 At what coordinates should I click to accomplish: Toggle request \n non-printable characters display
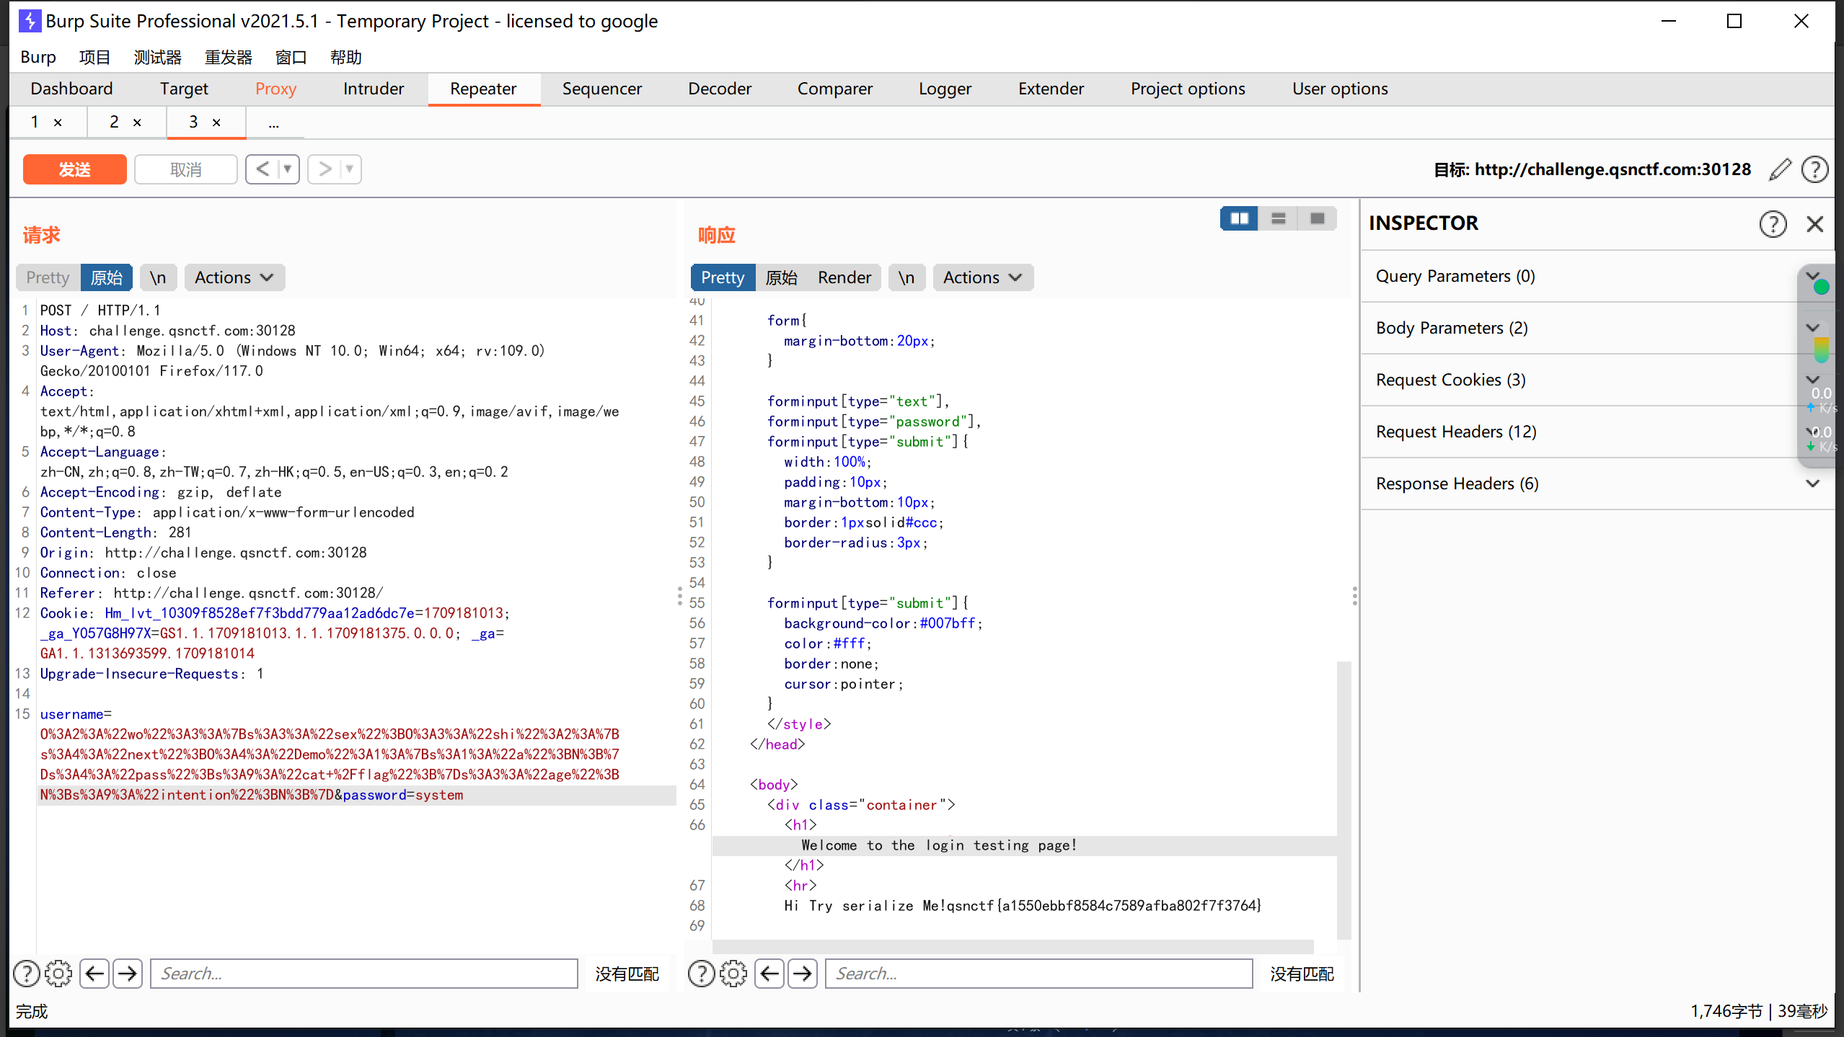(158, 277)
